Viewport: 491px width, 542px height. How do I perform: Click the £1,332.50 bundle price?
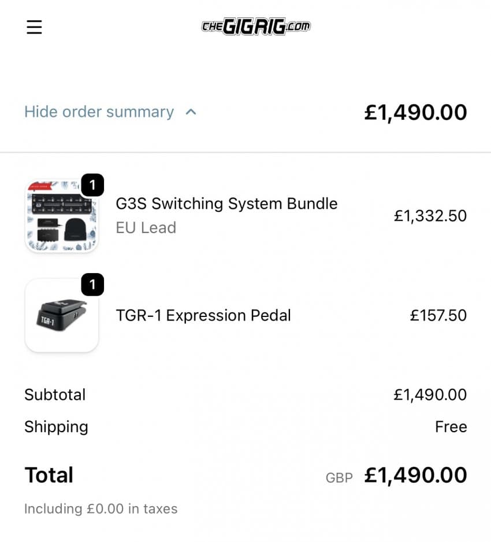coord(430,216)
